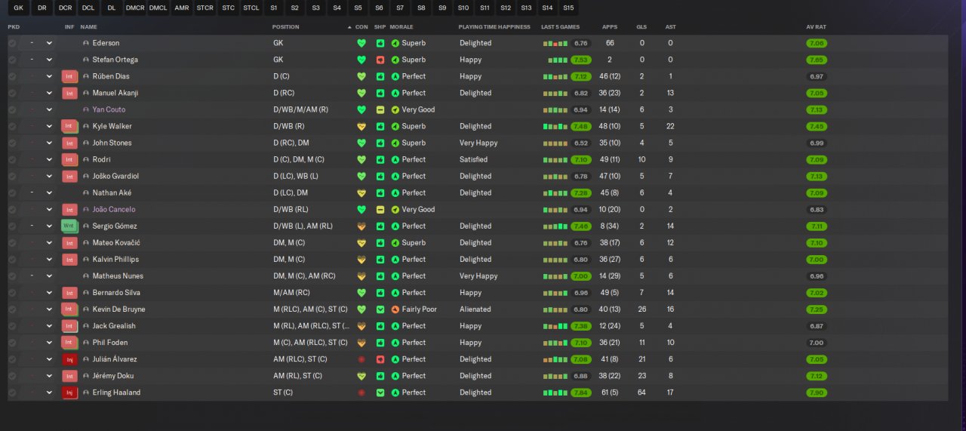The image size is (966, 431).
Task: Sort by the AV RAT column header
Action: pyautogui.click(x=817, y=26)
